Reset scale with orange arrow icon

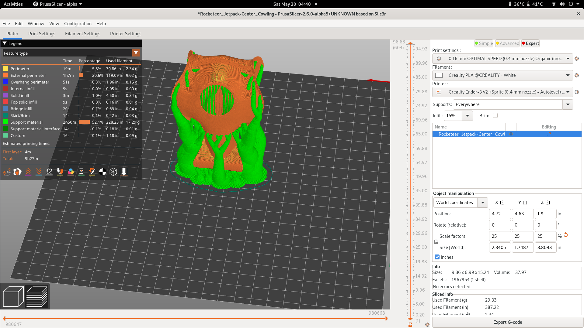pyautogui.click(x=566, y=235)
